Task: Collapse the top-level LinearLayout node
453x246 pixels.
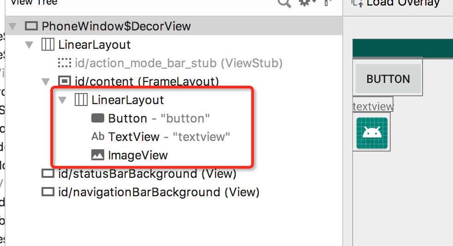Action: coord(29,45)
